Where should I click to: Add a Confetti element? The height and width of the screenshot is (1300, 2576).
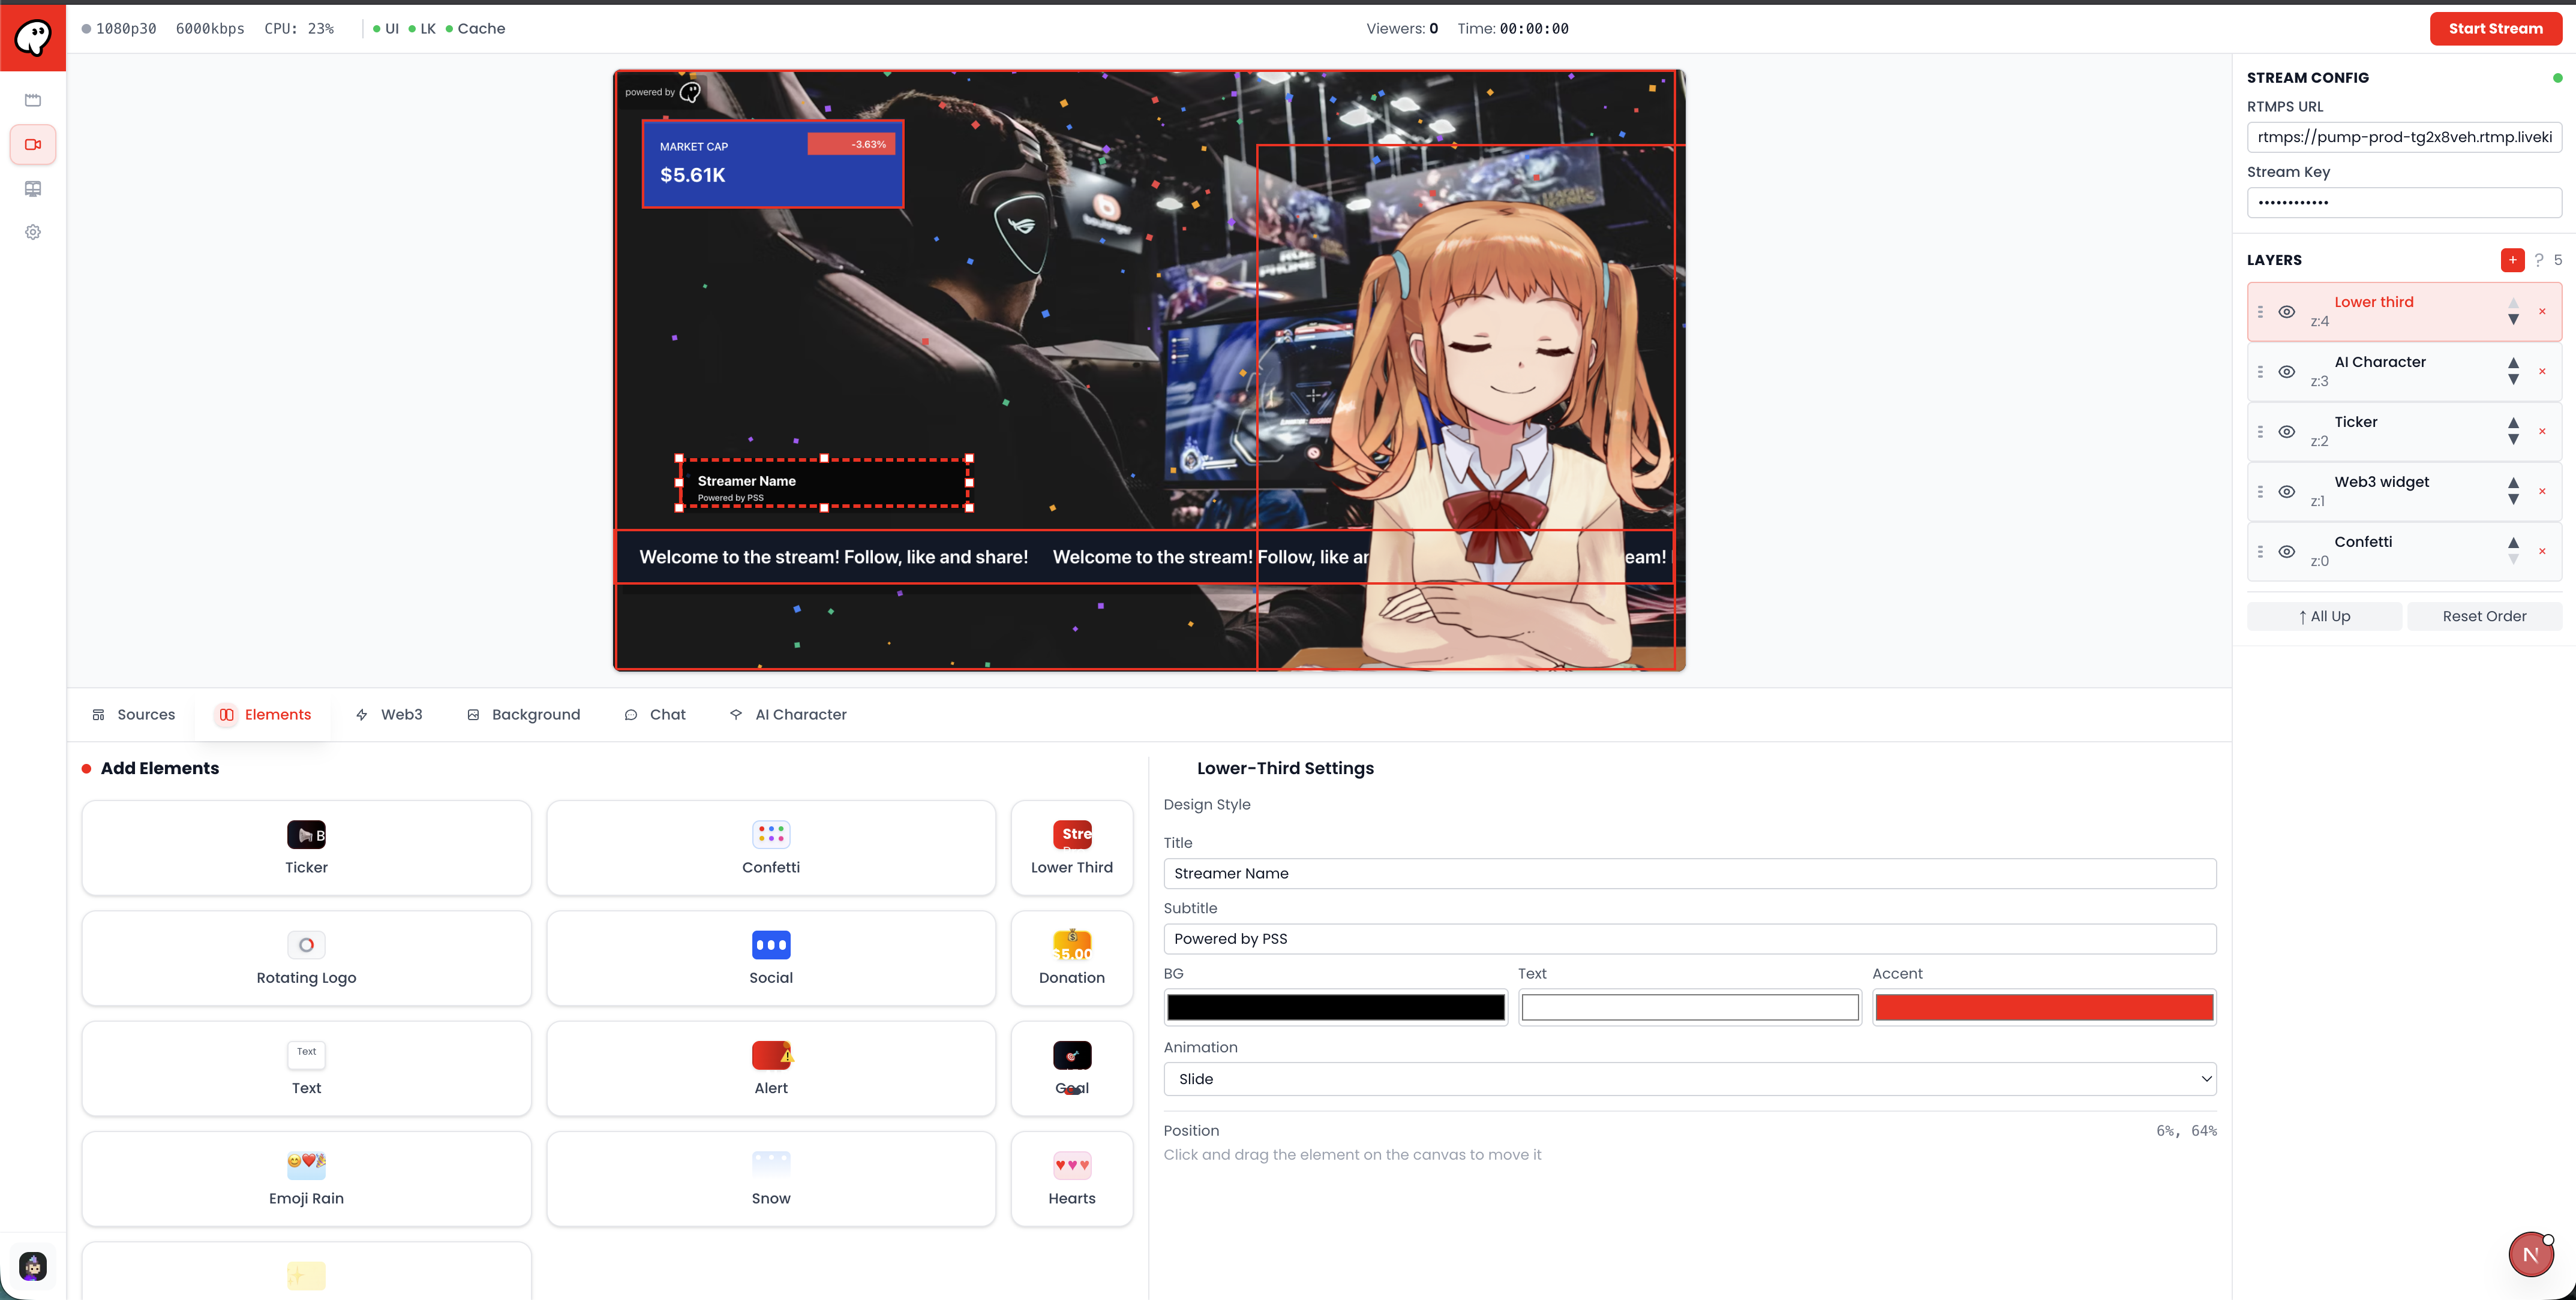coord(770,847)
